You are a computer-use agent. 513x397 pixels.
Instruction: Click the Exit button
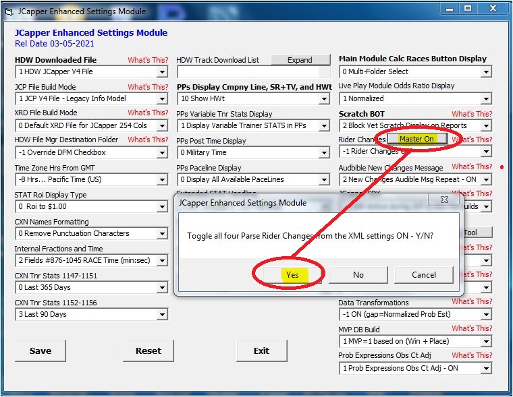[261, 350]
